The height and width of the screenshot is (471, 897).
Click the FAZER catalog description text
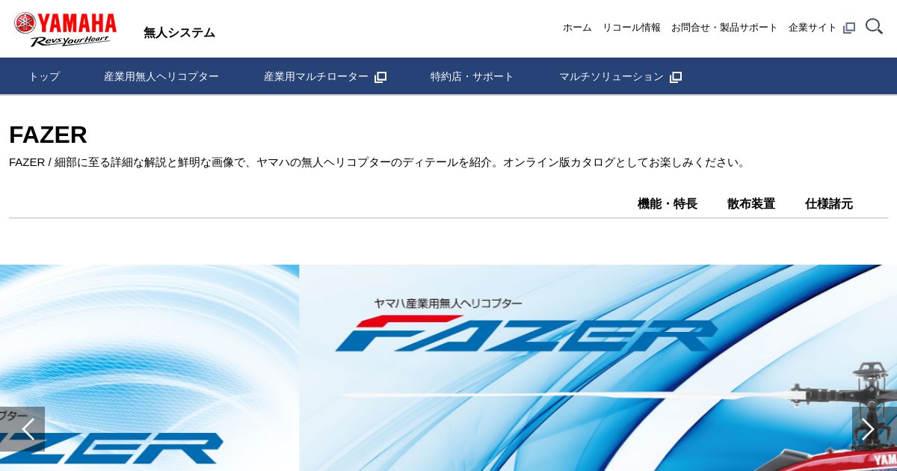(378, 162)
